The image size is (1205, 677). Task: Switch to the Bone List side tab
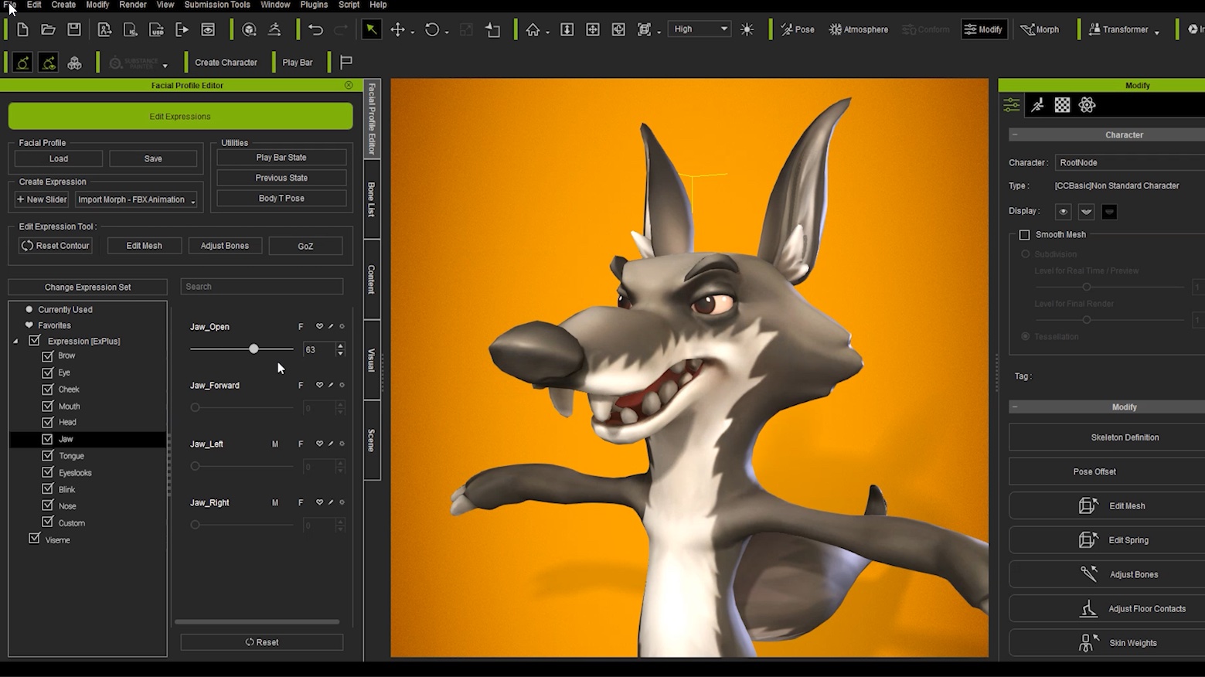pos(371,199)
